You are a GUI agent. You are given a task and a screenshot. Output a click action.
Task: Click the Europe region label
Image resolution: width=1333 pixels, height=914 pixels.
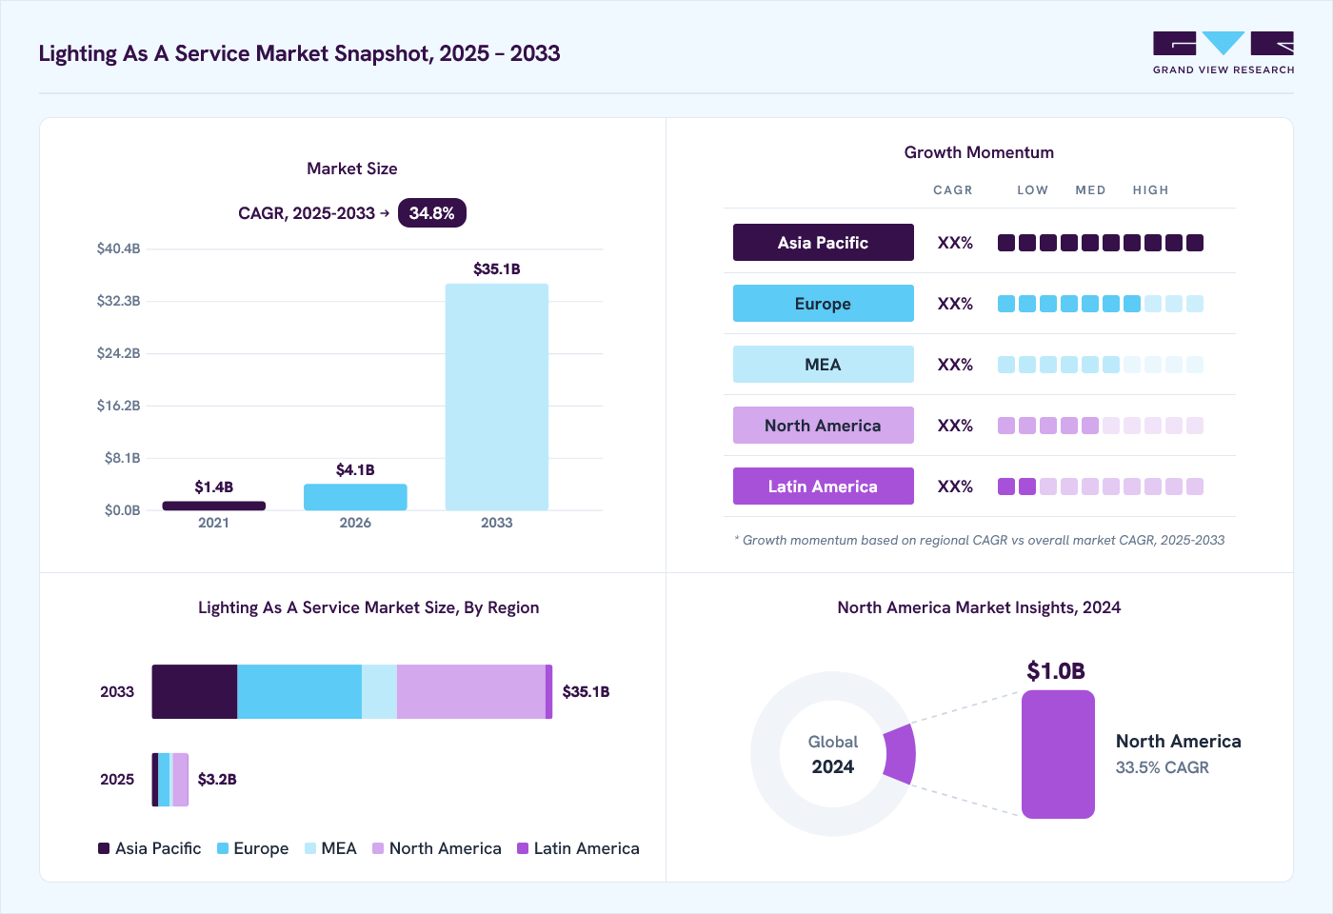coord(823,304)
